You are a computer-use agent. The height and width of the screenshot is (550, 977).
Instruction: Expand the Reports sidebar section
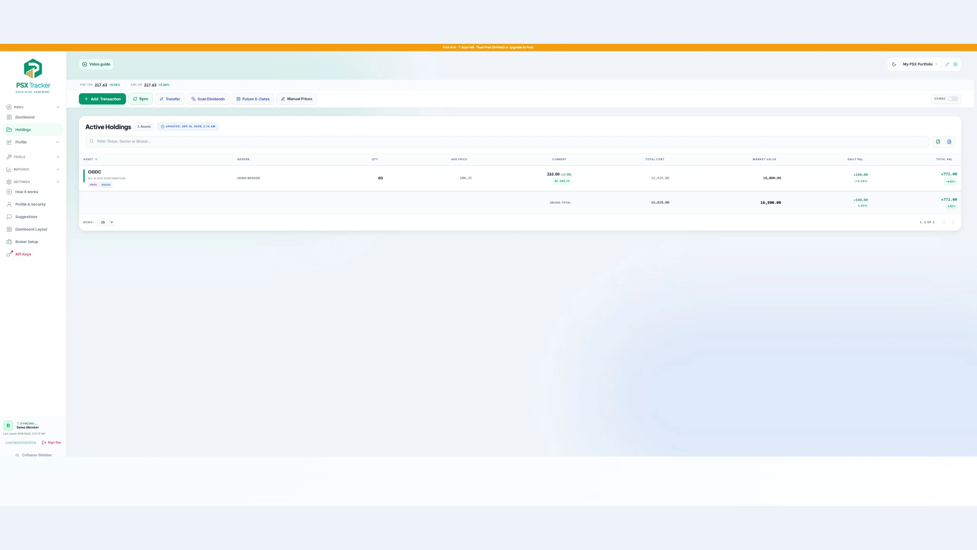(33, 169)
